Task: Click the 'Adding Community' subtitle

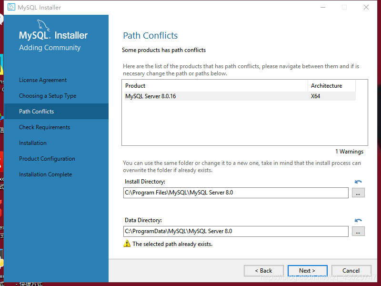Action: [x=50, y=48]
